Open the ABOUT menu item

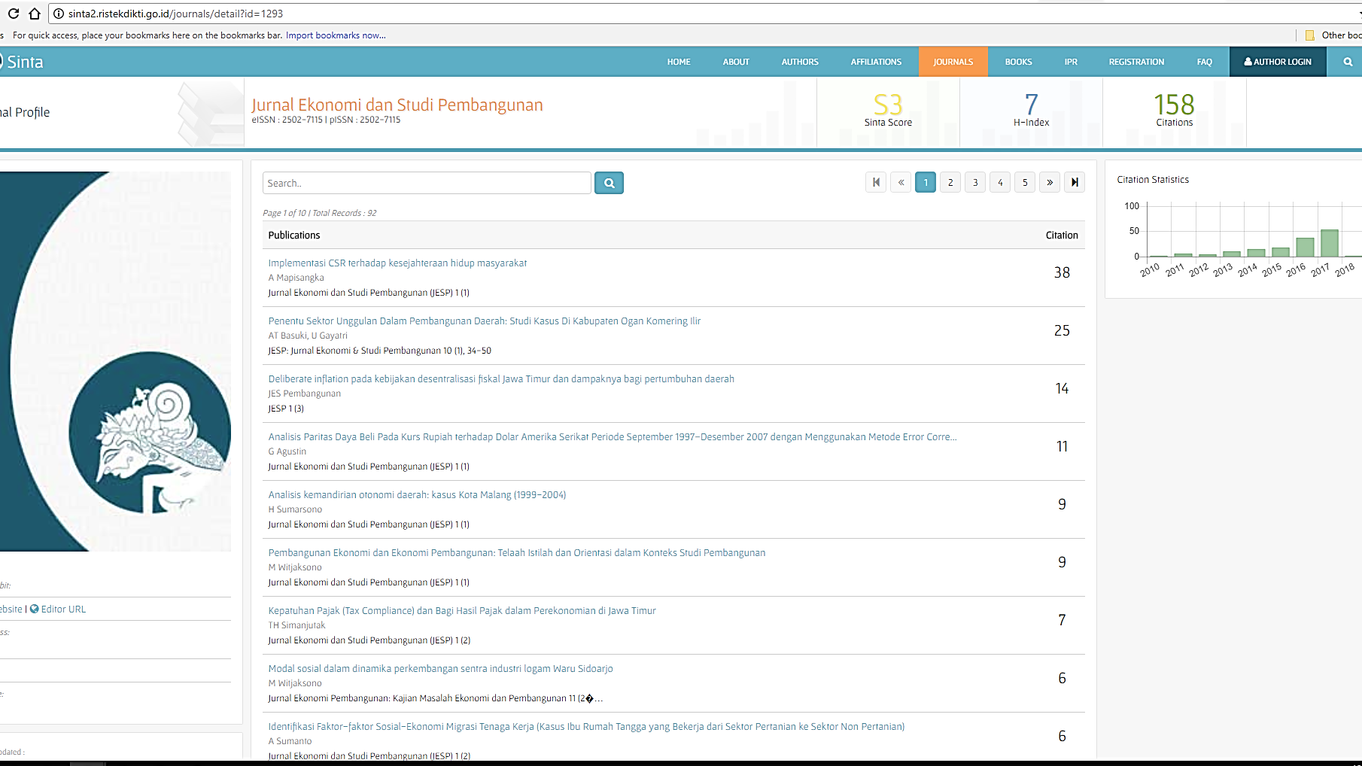point(736,62)
